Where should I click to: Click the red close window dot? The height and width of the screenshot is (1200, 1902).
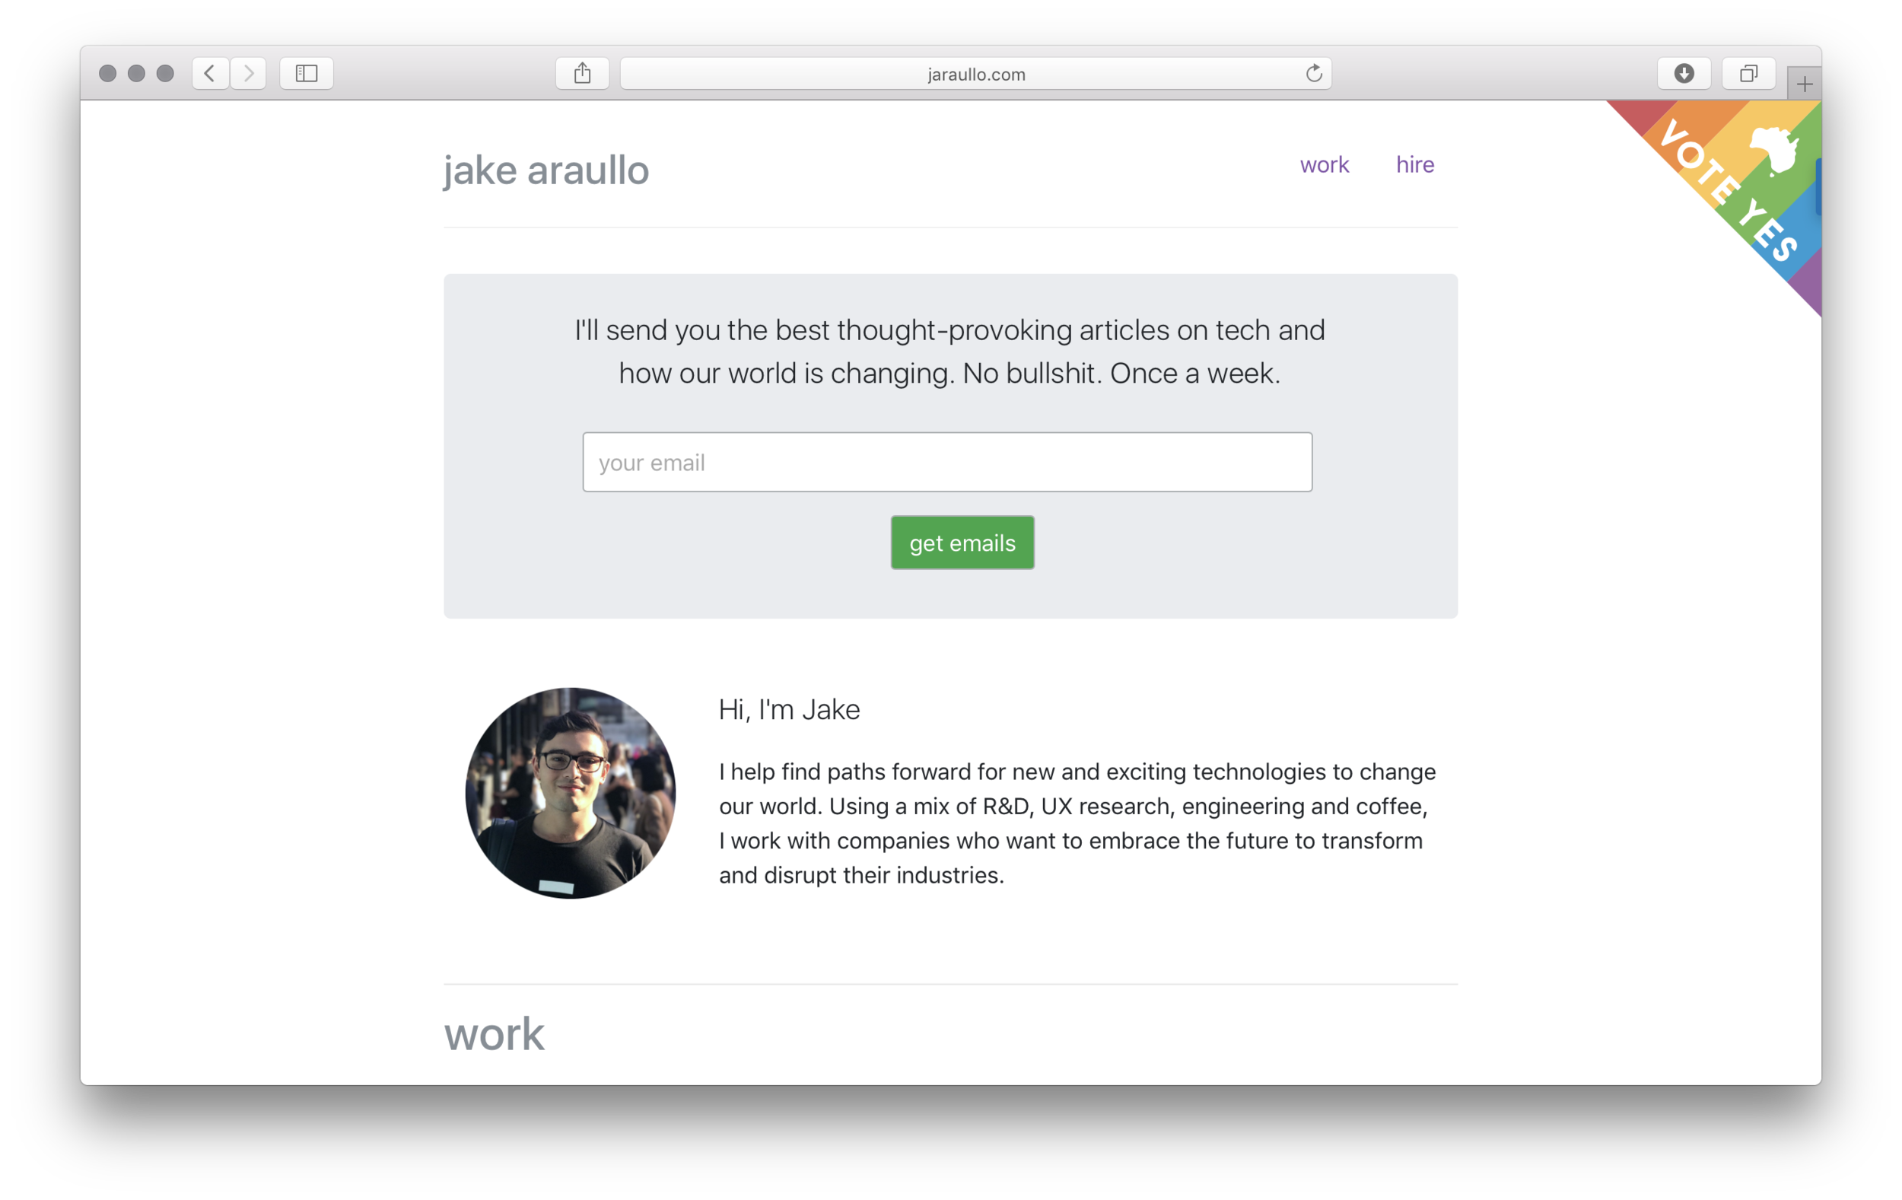(x=107, y=74)
